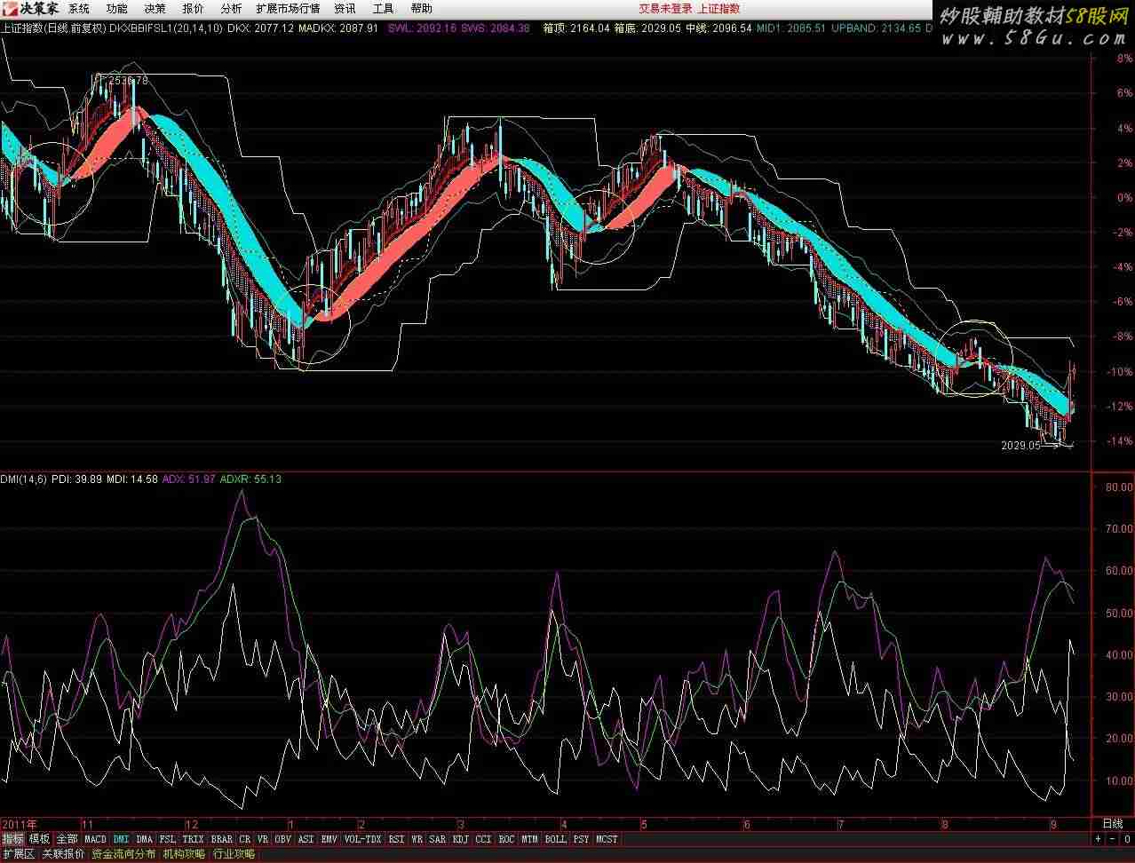Open the 分析 menu
The height and width of the screenshot is (863, 1135).
tap(231, 9)
